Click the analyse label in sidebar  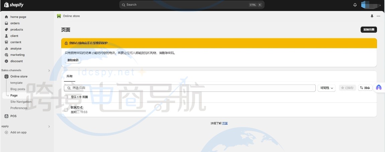(16, 49)
